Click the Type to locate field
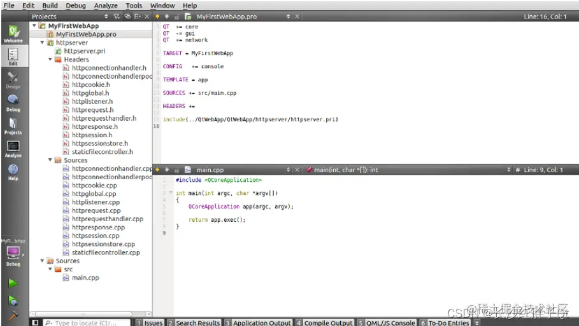This screenshot has height=326, width=579. [x=87, y=323]
